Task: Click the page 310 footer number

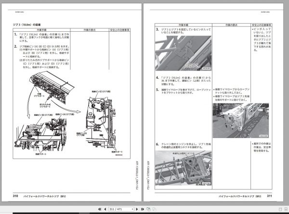Action: pos(15,196)
